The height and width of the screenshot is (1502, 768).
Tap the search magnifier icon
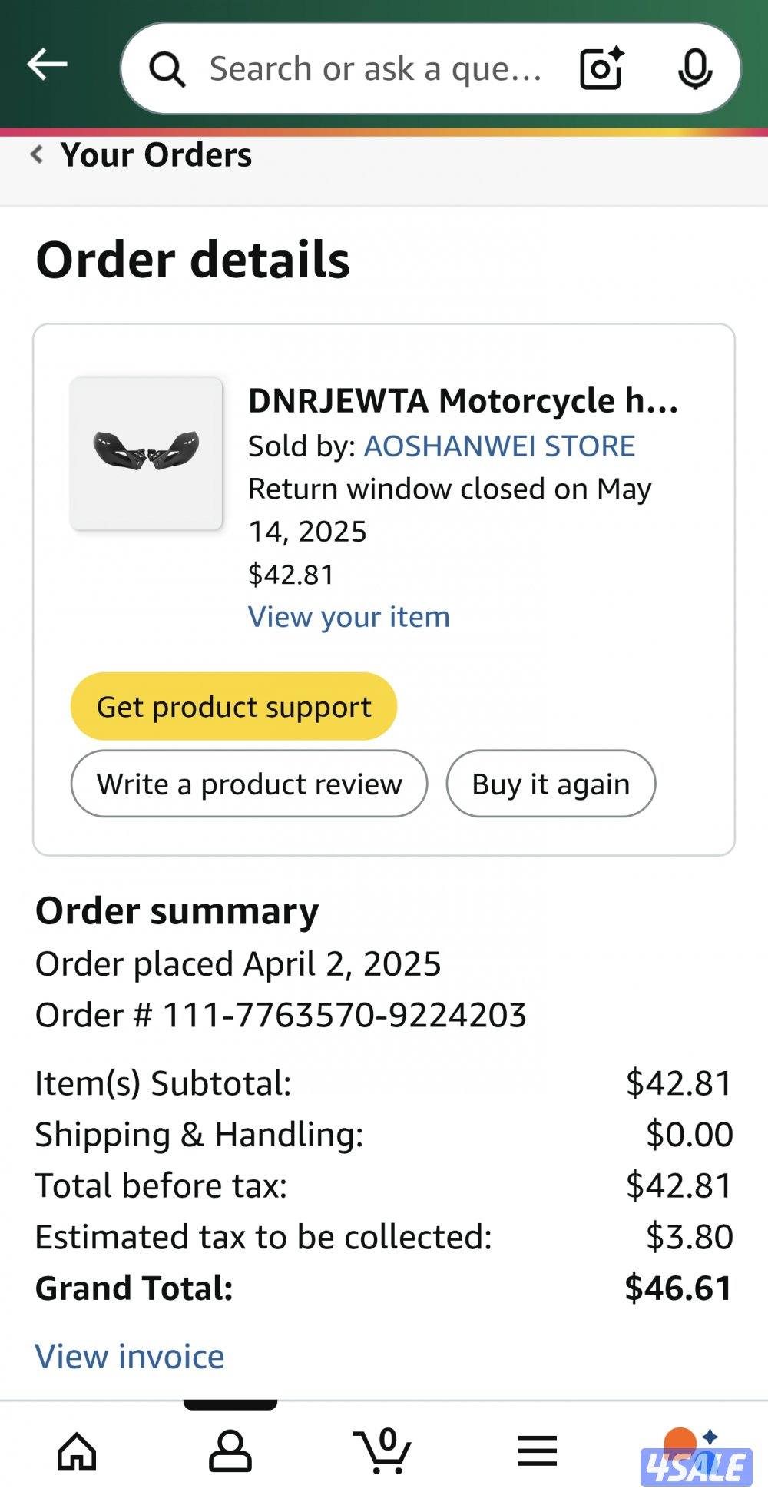click(167, 69)
